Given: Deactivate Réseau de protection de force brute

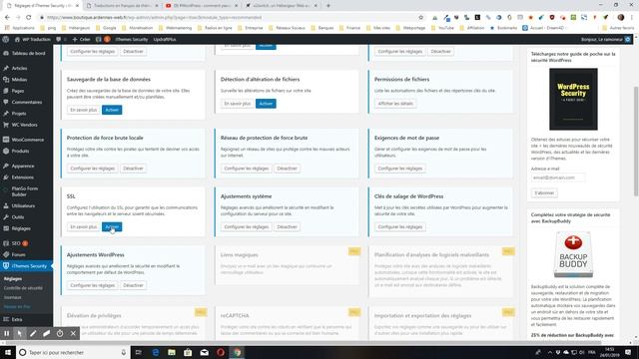Looking at the screenshot, I should click(x=287, y=169).
